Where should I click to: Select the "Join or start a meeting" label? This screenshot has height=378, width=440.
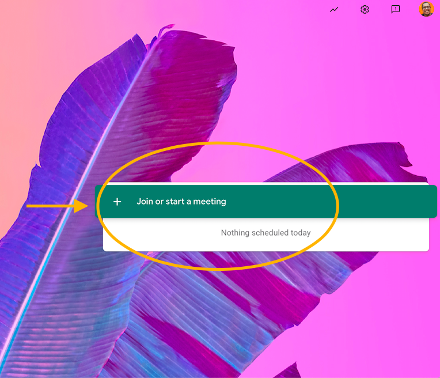coord(181,202)
